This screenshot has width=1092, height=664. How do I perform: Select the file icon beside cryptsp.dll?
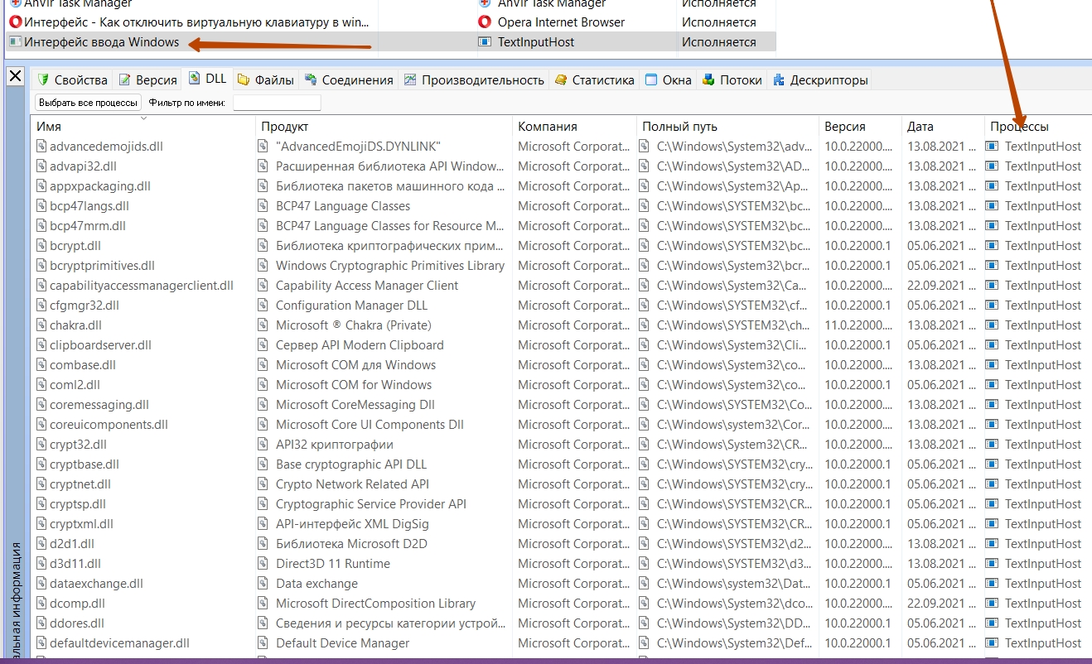tap(41, 504)
